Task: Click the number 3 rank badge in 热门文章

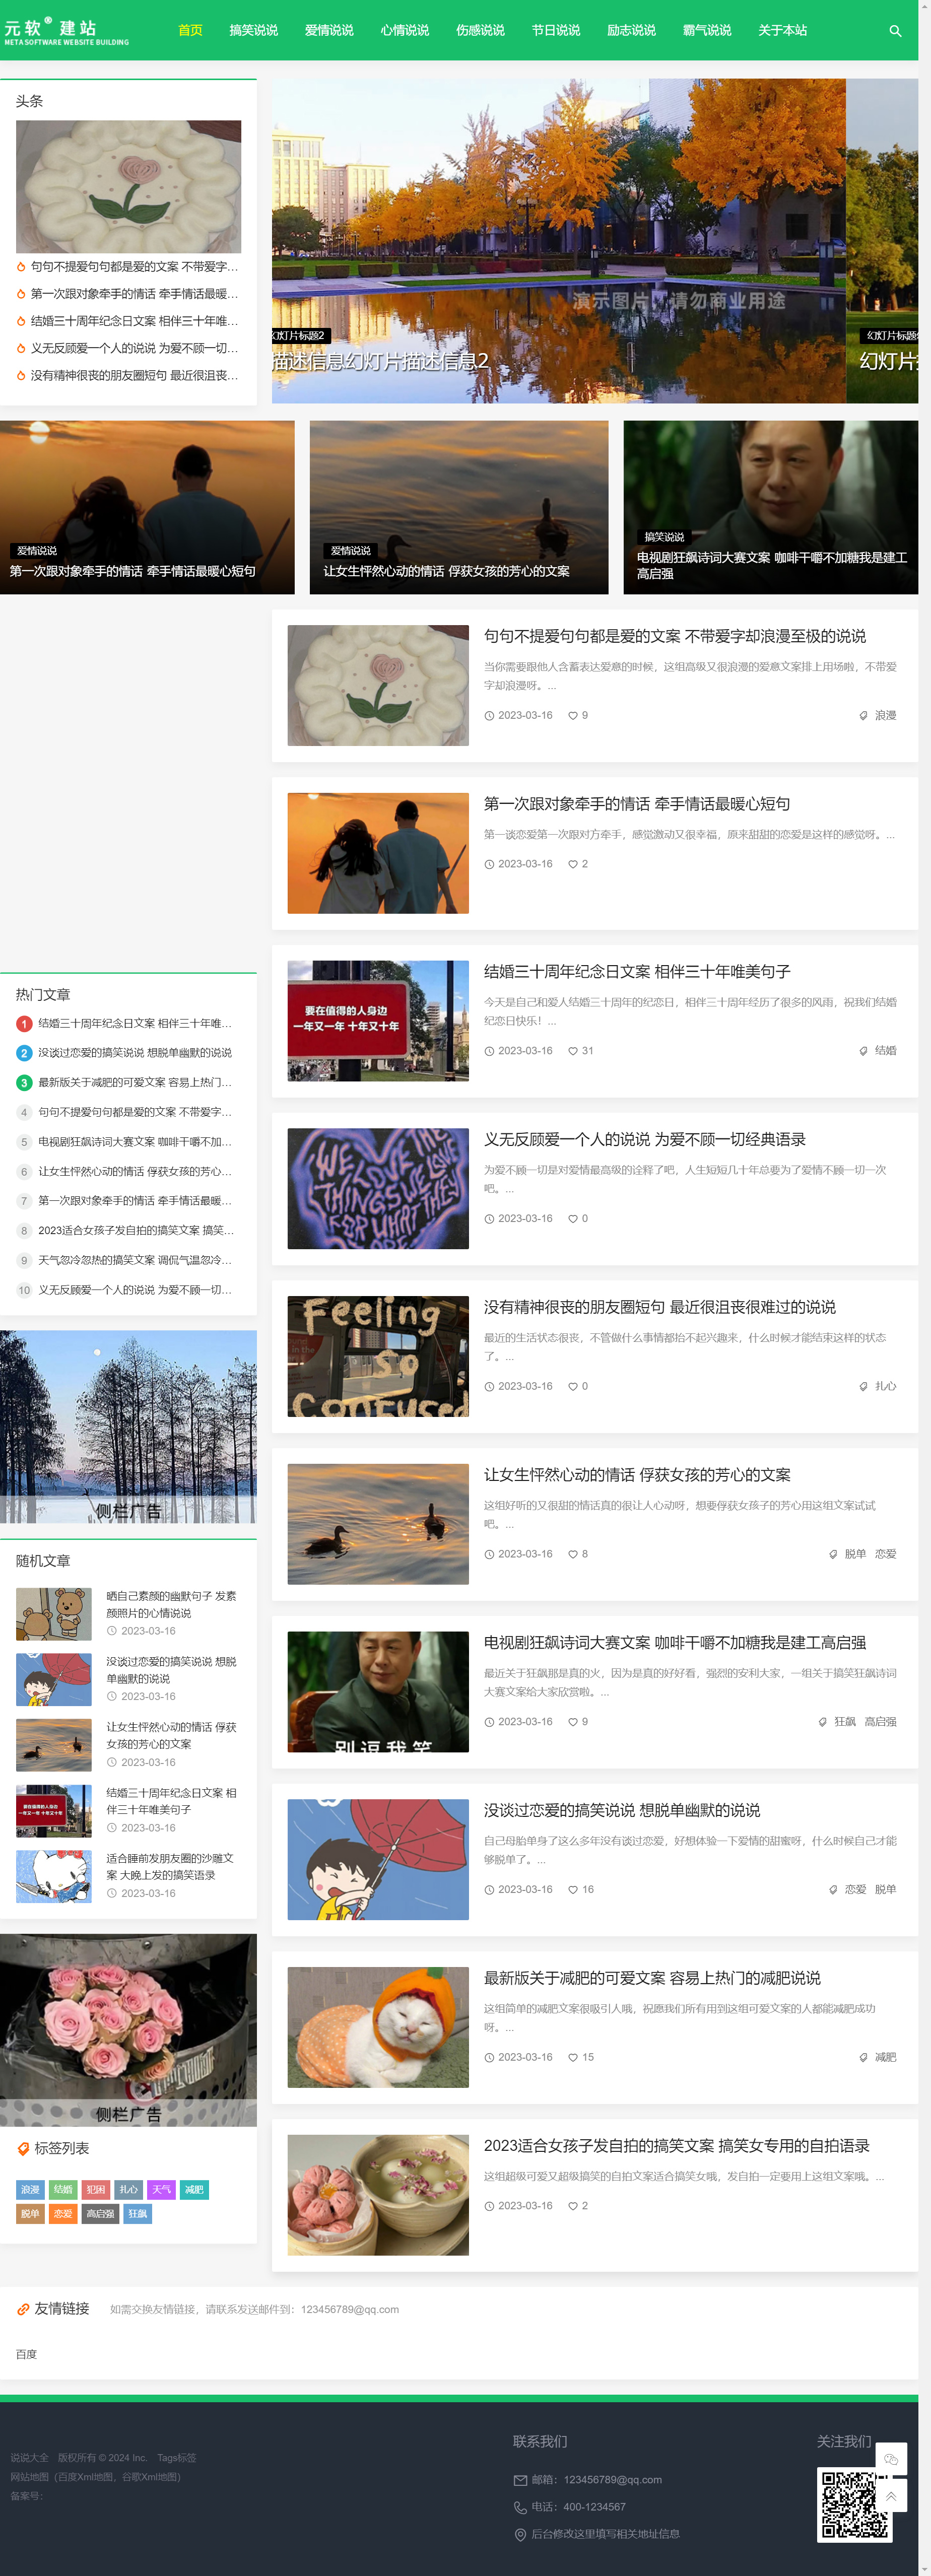Action: click(x=24, y=1082)
